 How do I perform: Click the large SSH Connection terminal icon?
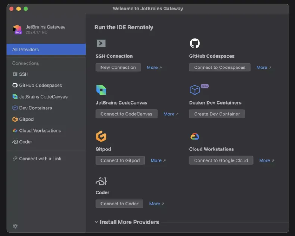coord(101,43)
